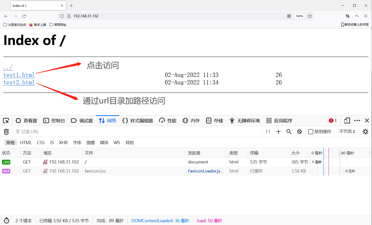The image size is (372, 225).
Task: Pause network recording
Action: [x=268, y=132]
